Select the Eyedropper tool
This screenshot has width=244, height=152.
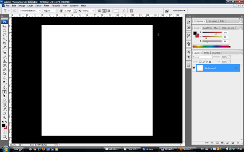click(x=4, y=109)
